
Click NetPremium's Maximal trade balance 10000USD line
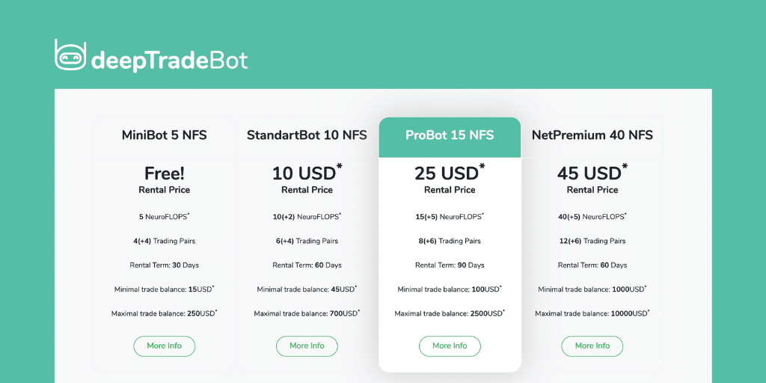click(592, 313)
